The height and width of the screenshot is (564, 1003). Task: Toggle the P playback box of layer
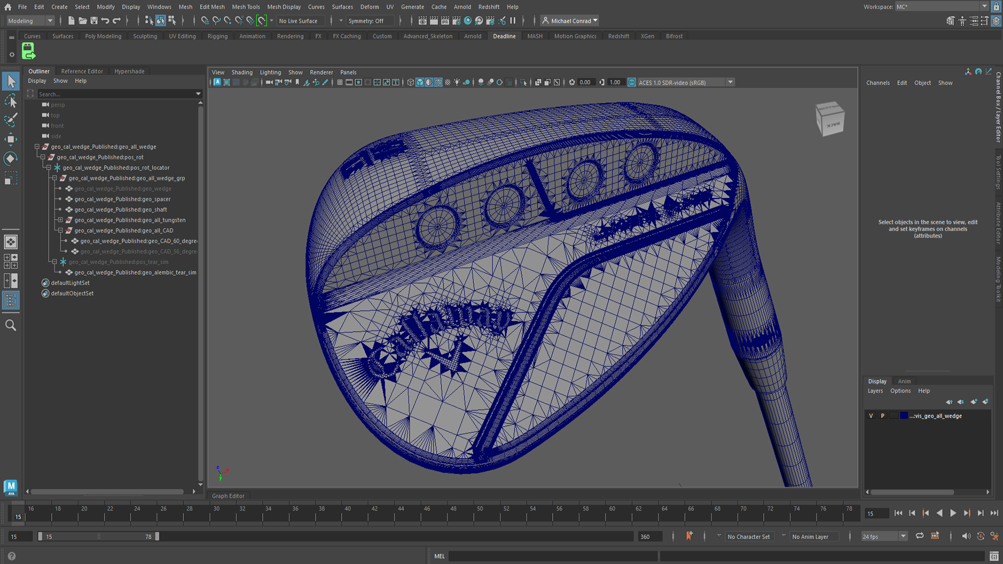click(883, 416)
